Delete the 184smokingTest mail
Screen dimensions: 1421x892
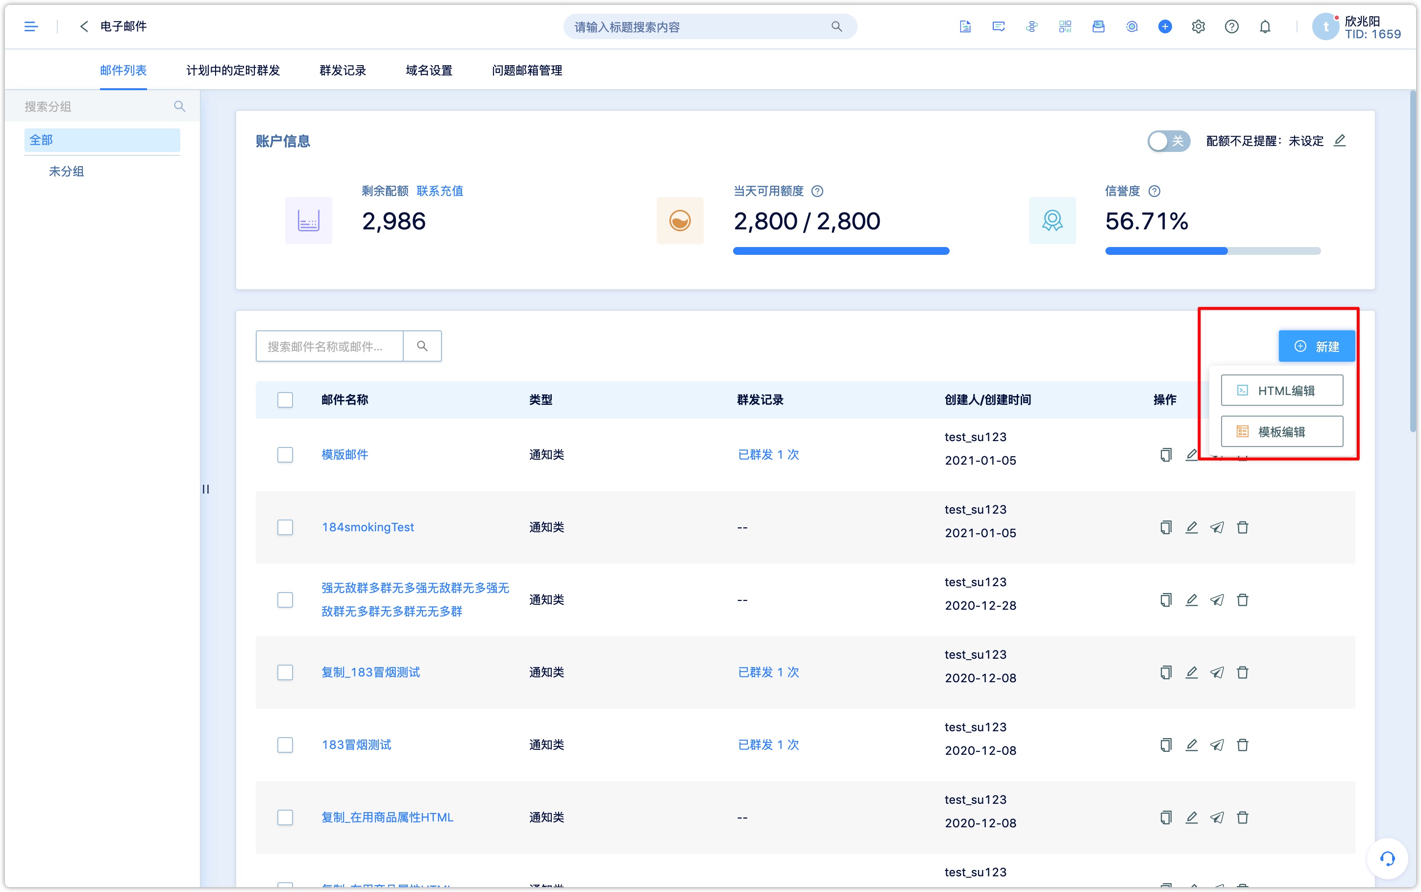(x=1242, y=527)
